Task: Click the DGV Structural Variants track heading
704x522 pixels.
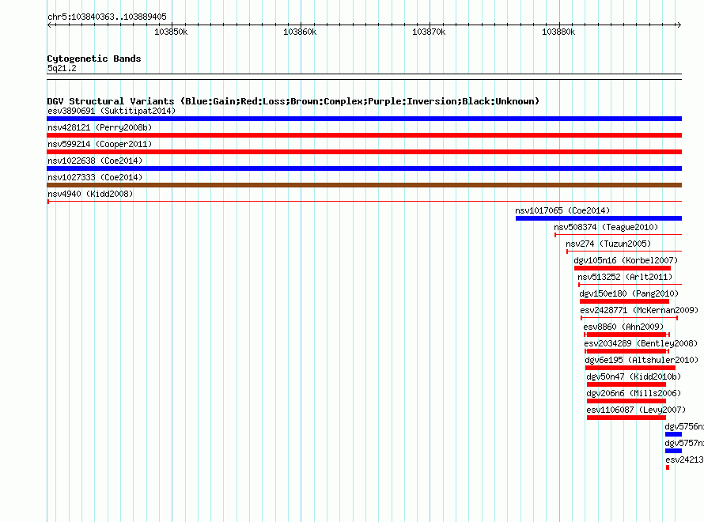Action: pyautogui.click(x=293, y=101)
